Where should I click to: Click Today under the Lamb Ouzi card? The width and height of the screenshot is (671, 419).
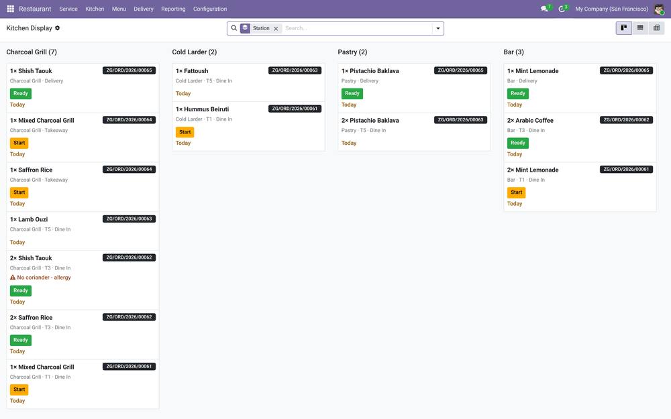point(17,243)
